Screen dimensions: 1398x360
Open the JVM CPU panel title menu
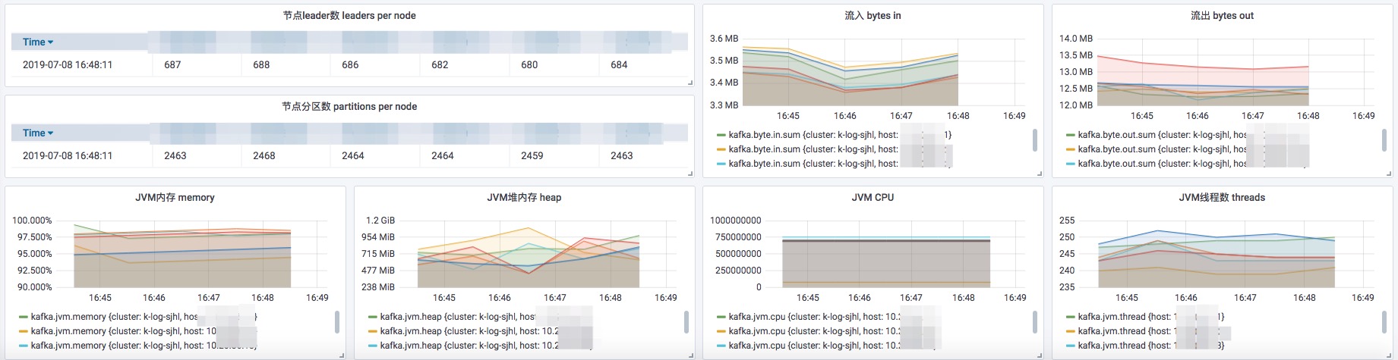tap(873, 198)
